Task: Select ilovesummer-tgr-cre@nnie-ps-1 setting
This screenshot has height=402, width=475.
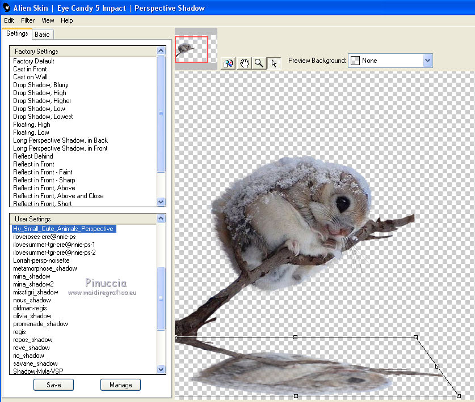Action: 54,245
